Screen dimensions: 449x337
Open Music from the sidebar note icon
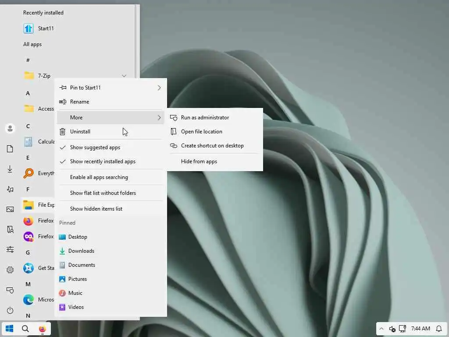tap(10, 189)
